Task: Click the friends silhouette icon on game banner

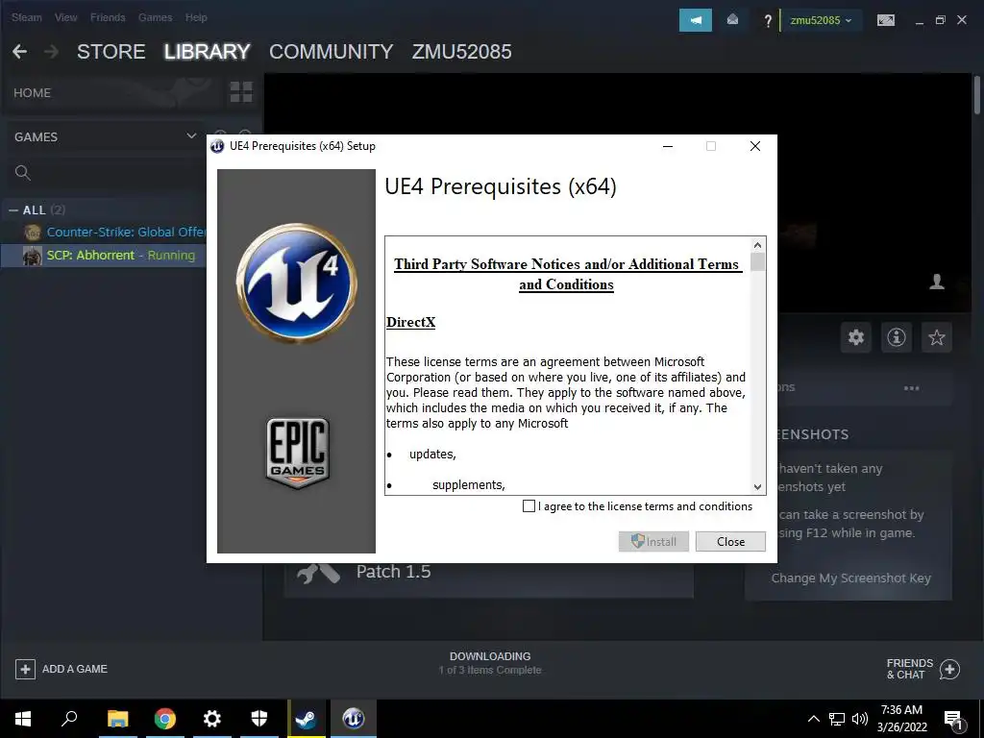Action: pos(937,282)
